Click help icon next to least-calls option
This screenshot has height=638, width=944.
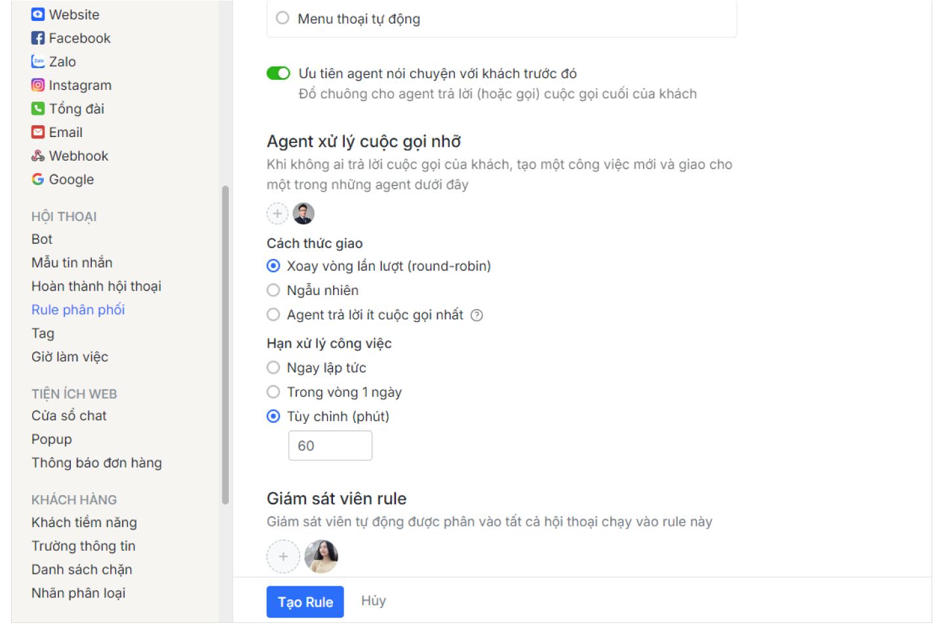click(477, 315)
